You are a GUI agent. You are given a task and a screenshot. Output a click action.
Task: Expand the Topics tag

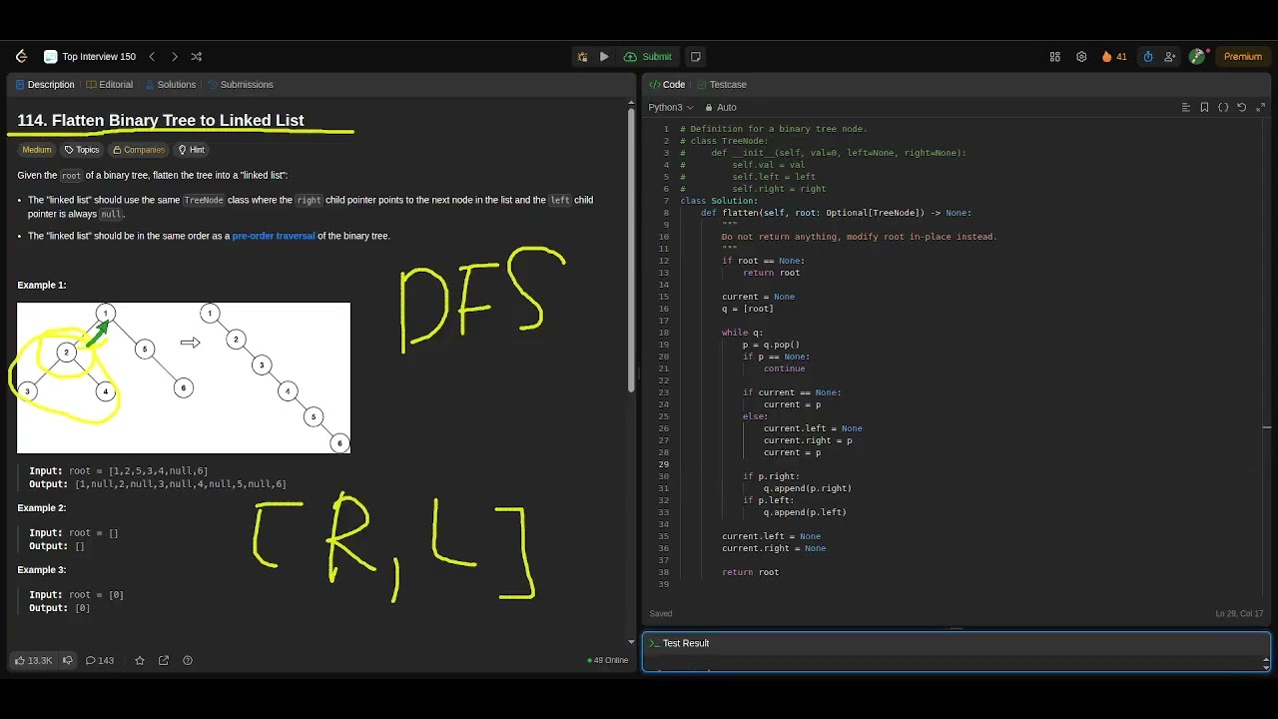(x=82, y=150)
